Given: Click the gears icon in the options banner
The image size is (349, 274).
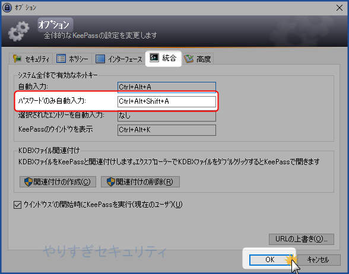Looking at the screenshot, I should [x=19, y=31].
